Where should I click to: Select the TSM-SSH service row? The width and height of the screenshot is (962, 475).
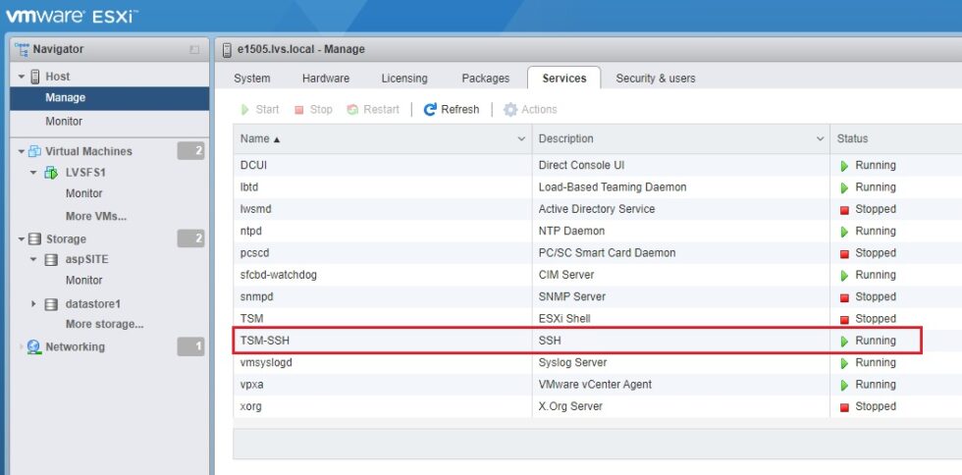point(577,341)
